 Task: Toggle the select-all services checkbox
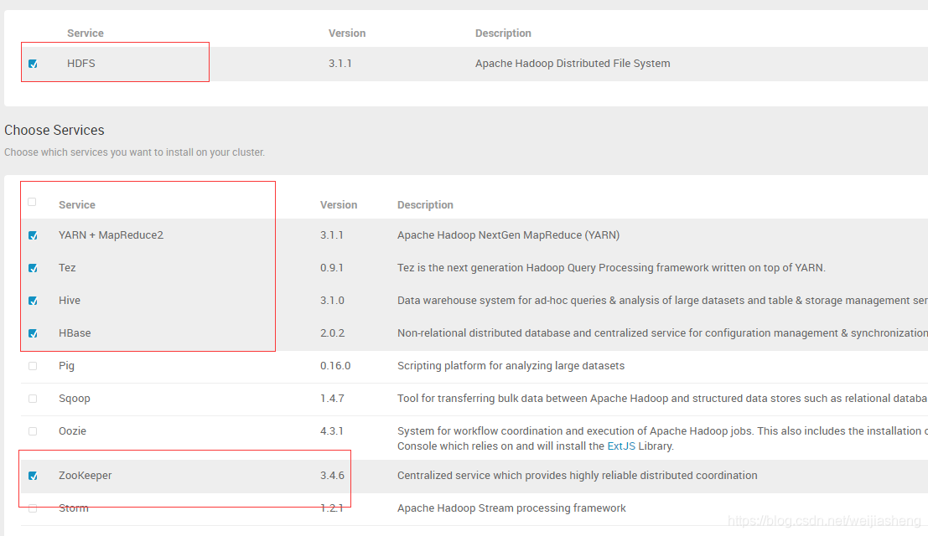pos(33,202)
